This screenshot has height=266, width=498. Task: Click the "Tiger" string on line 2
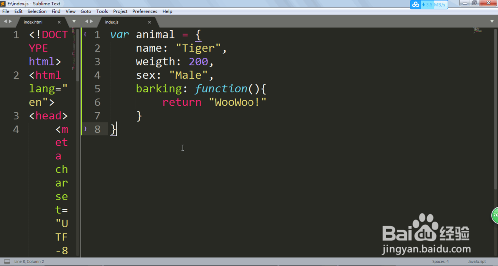198,48
